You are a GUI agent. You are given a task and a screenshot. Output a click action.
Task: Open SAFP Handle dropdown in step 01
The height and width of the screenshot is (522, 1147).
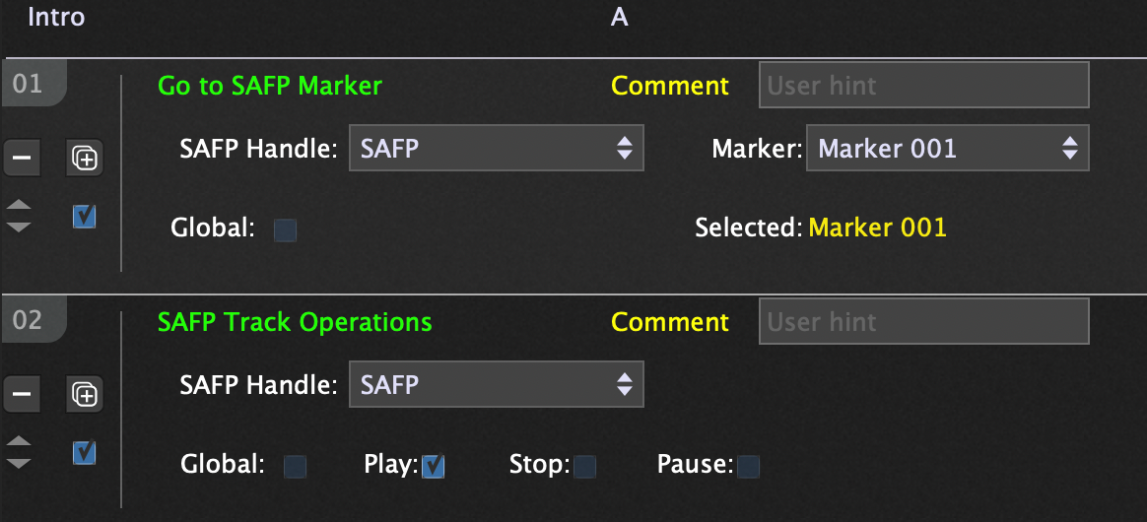pos(496,149)
